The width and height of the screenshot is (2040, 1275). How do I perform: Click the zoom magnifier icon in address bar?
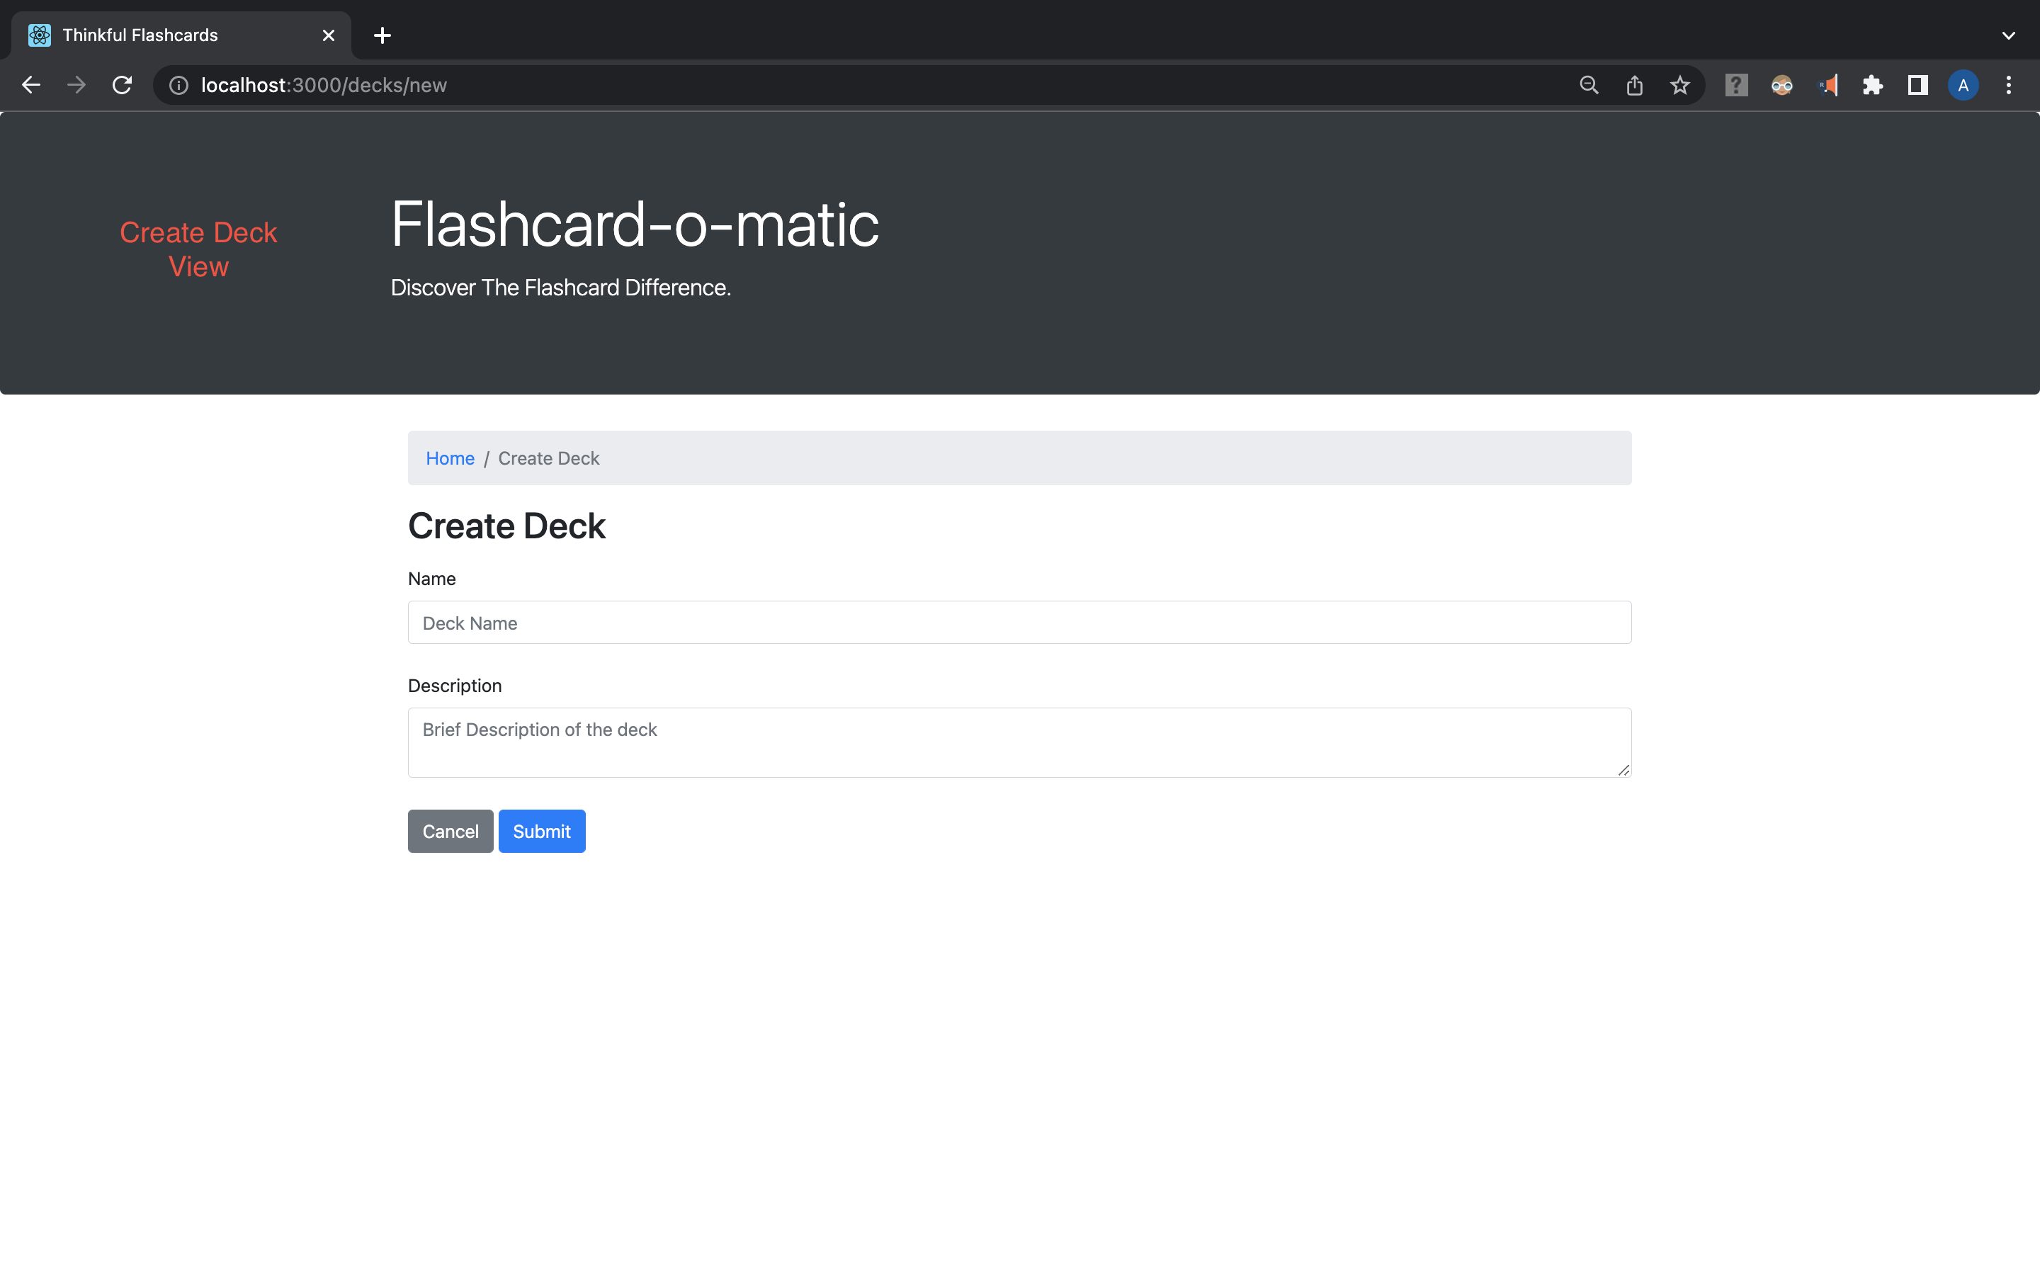1589,85
